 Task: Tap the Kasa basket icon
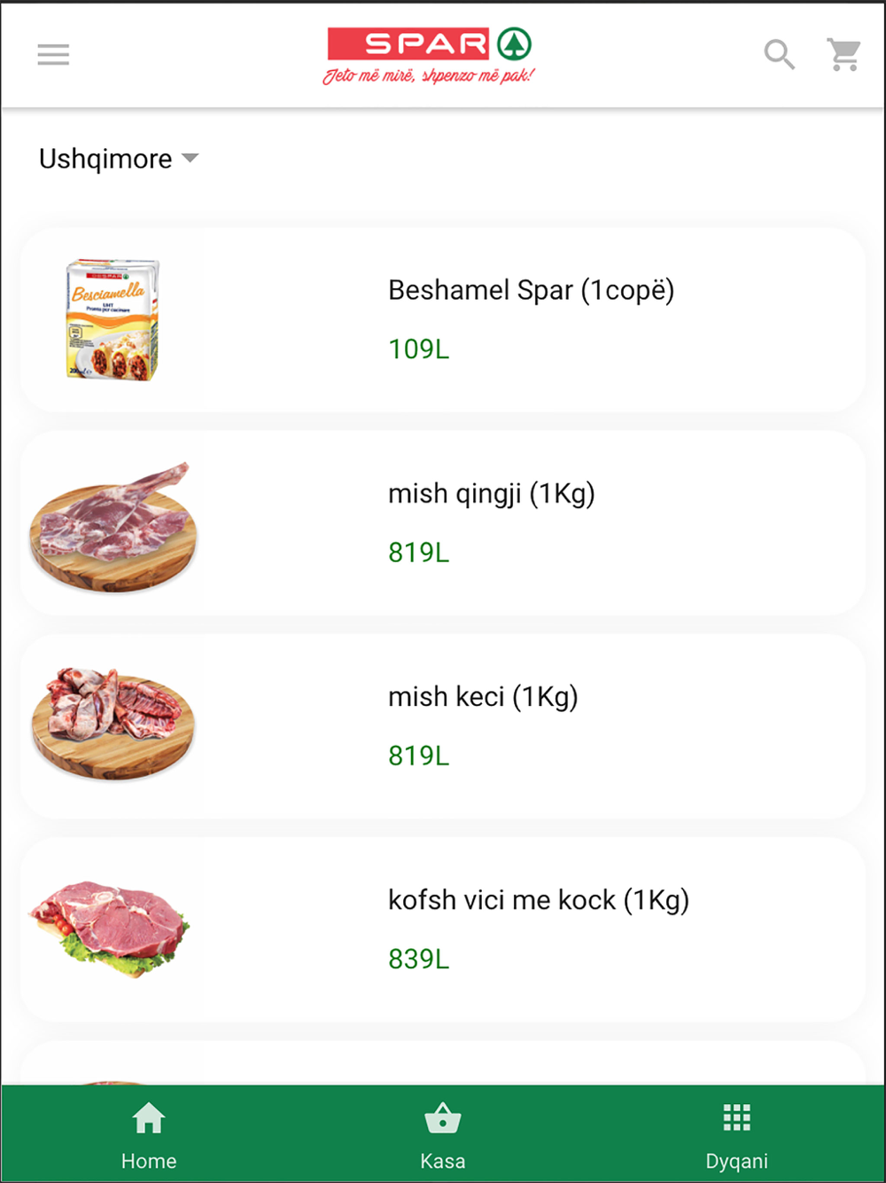tap(443, 1118)
